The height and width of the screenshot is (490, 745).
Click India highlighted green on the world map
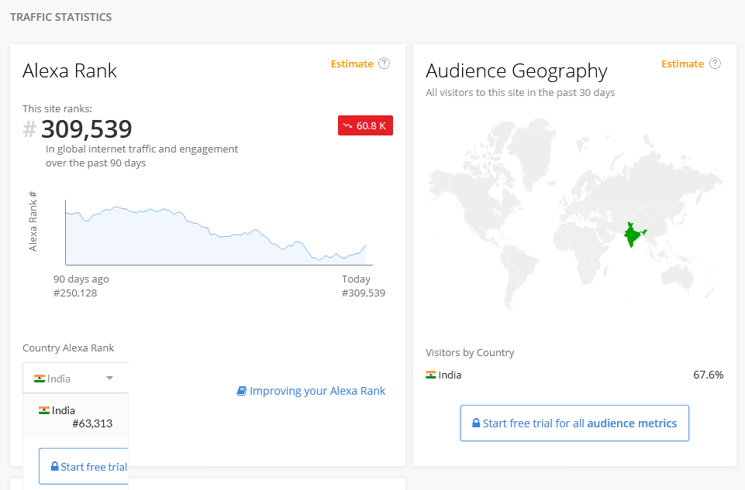pos(634,235)
